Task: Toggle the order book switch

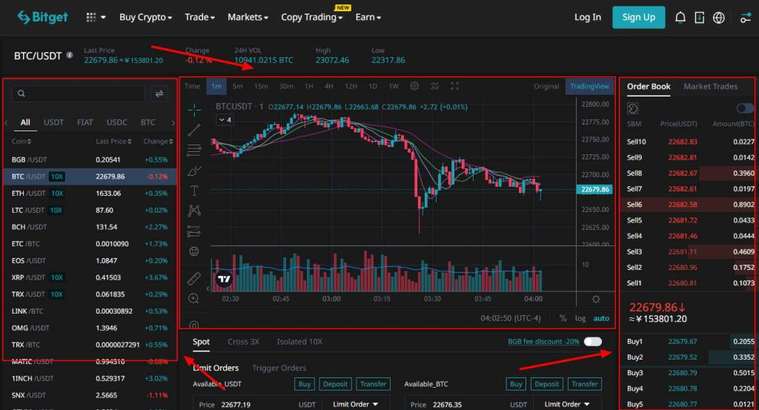Action: point(745,108)
